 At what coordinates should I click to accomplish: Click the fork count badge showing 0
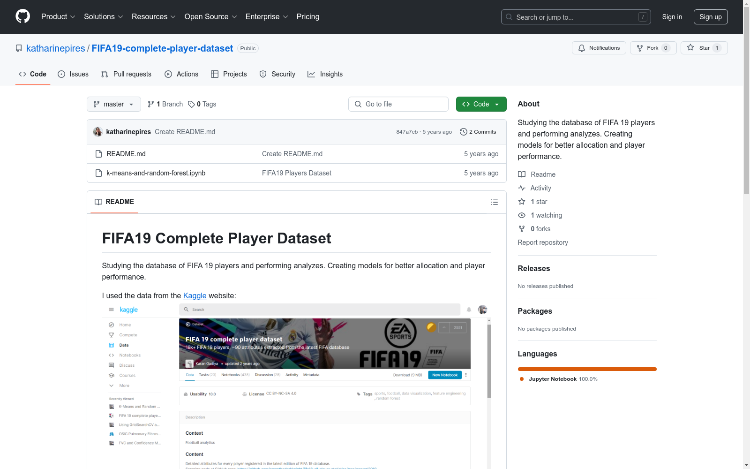point(666,48)
